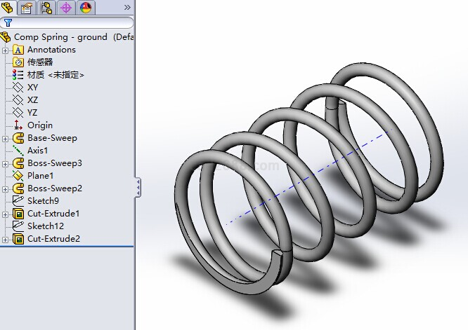Click the panel collapse handle on splitter

(138, 187)
